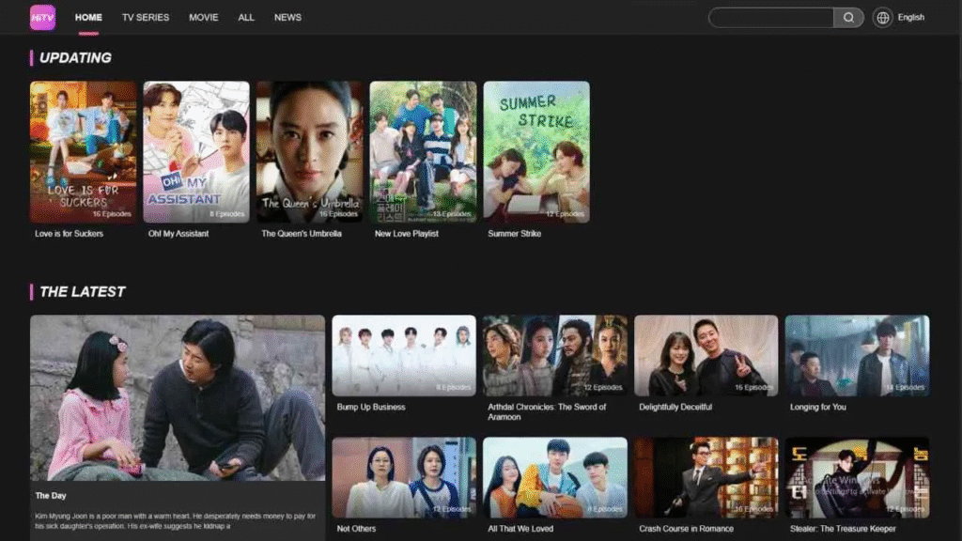Open Oh! My Assistant poster
Viewport: 962px width, 541px height.
pyautogui.click(x=196, y=151)
